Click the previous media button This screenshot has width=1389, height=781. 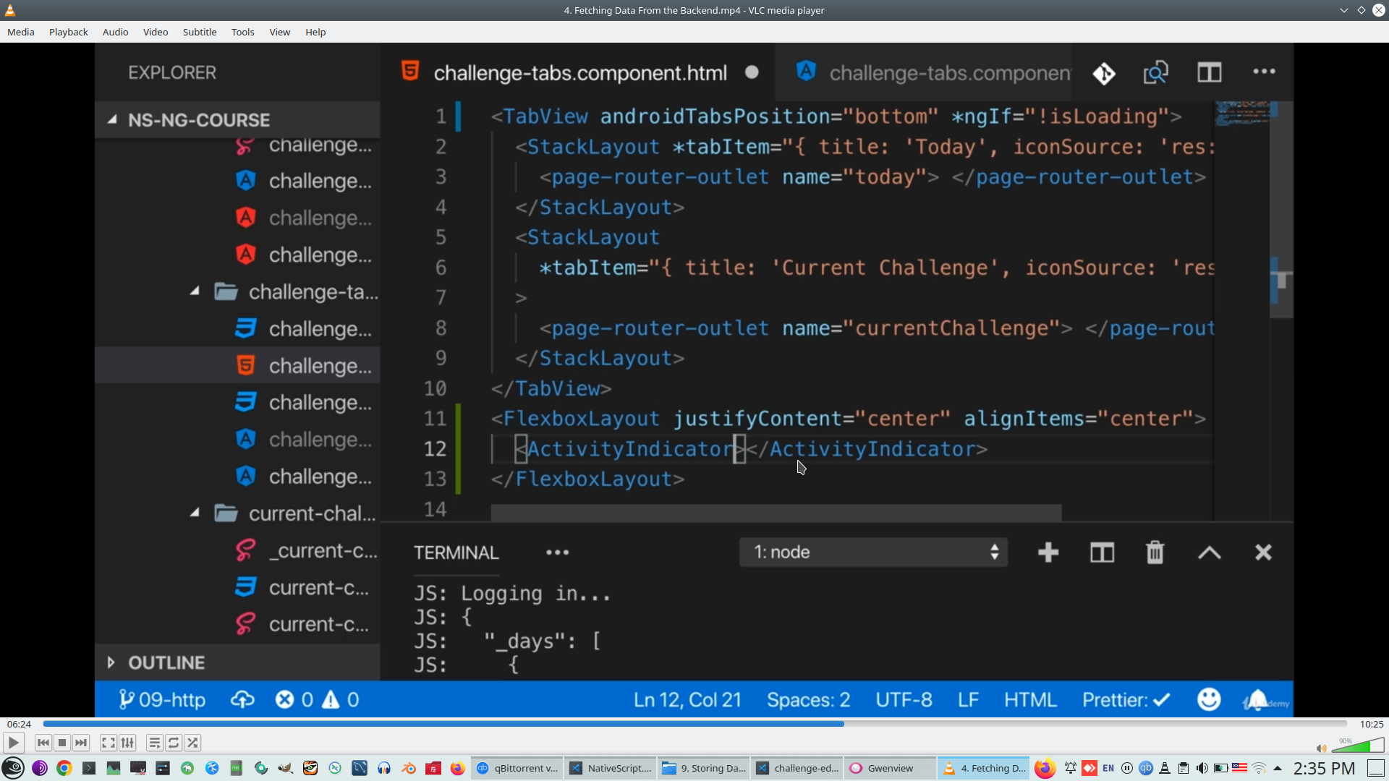click(43, 743)
